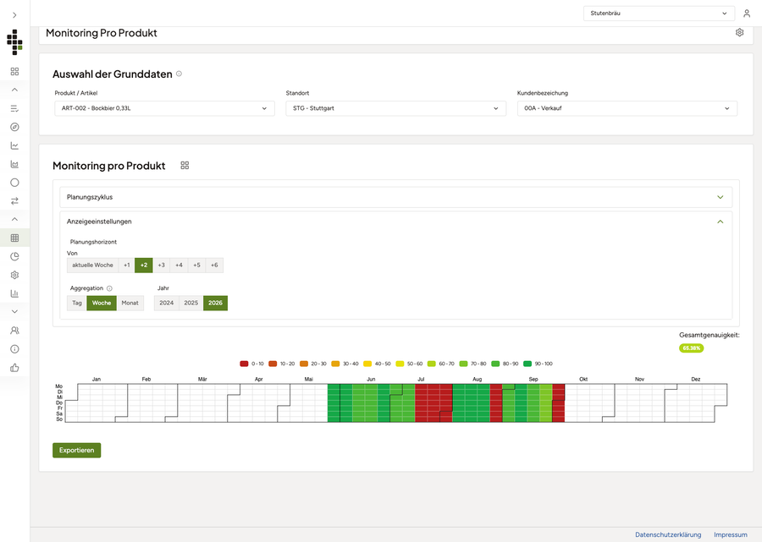Open the pie chart icon in sidebar
Viewport: 762px width, 542px height.
[14, 256]
